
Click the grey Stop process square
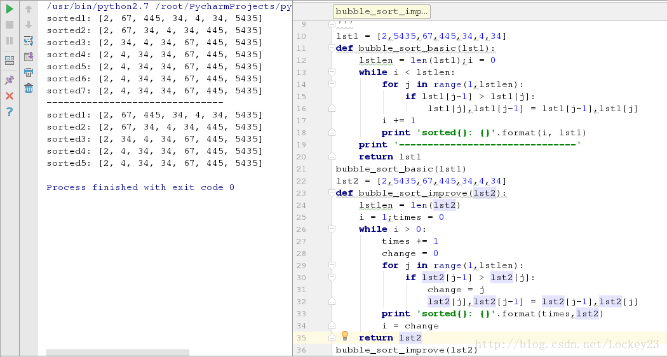[x=10, y=25]
